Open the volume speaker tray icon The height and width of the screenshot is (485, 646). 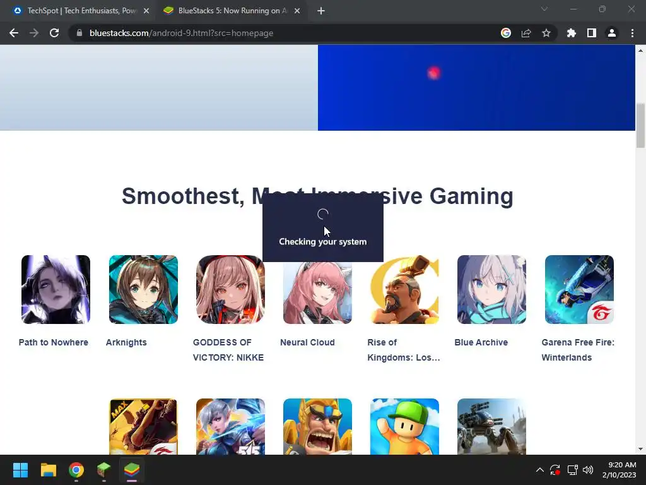(x=588, y=470)
